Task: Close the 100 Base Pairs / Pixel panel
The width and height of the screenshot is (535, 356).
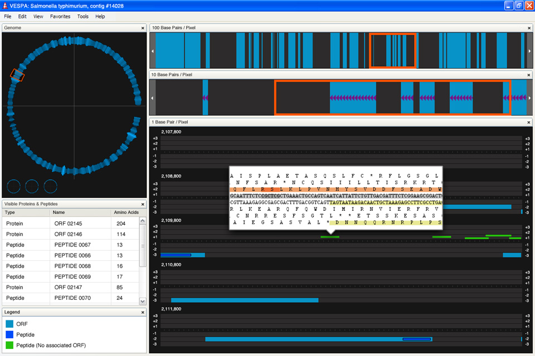Action: point(528,27)
